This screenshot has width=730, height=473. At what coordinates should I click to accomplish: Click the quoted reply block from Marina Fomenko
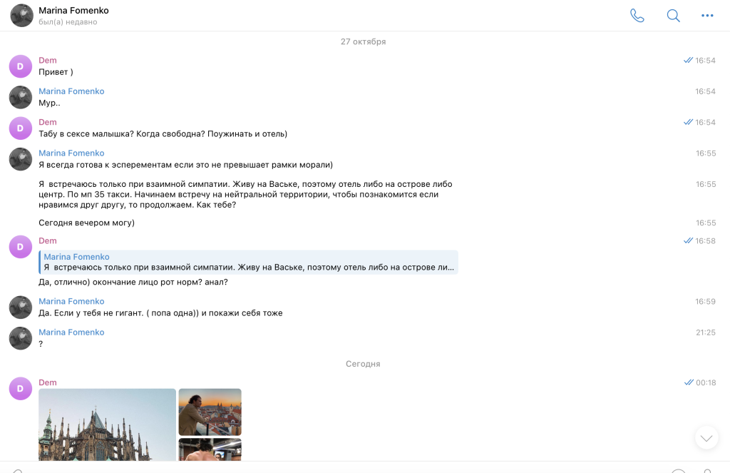point(248,263)
